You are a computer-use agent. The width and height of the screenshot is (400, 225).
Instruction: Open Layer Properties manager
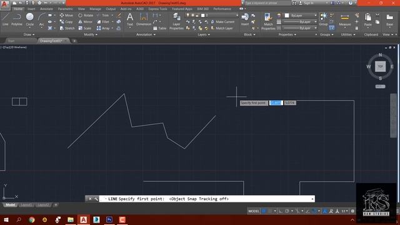[176, 21]
